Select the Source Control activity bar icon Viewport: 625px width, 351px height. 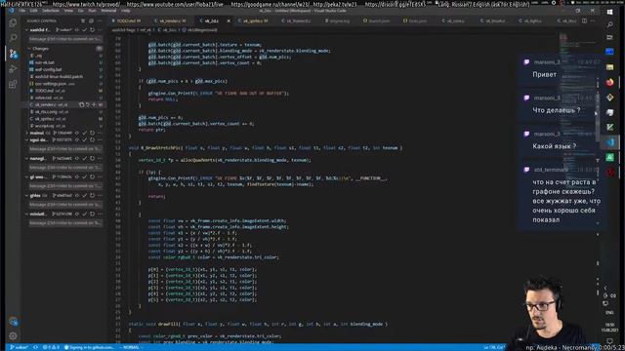point(13,54)
